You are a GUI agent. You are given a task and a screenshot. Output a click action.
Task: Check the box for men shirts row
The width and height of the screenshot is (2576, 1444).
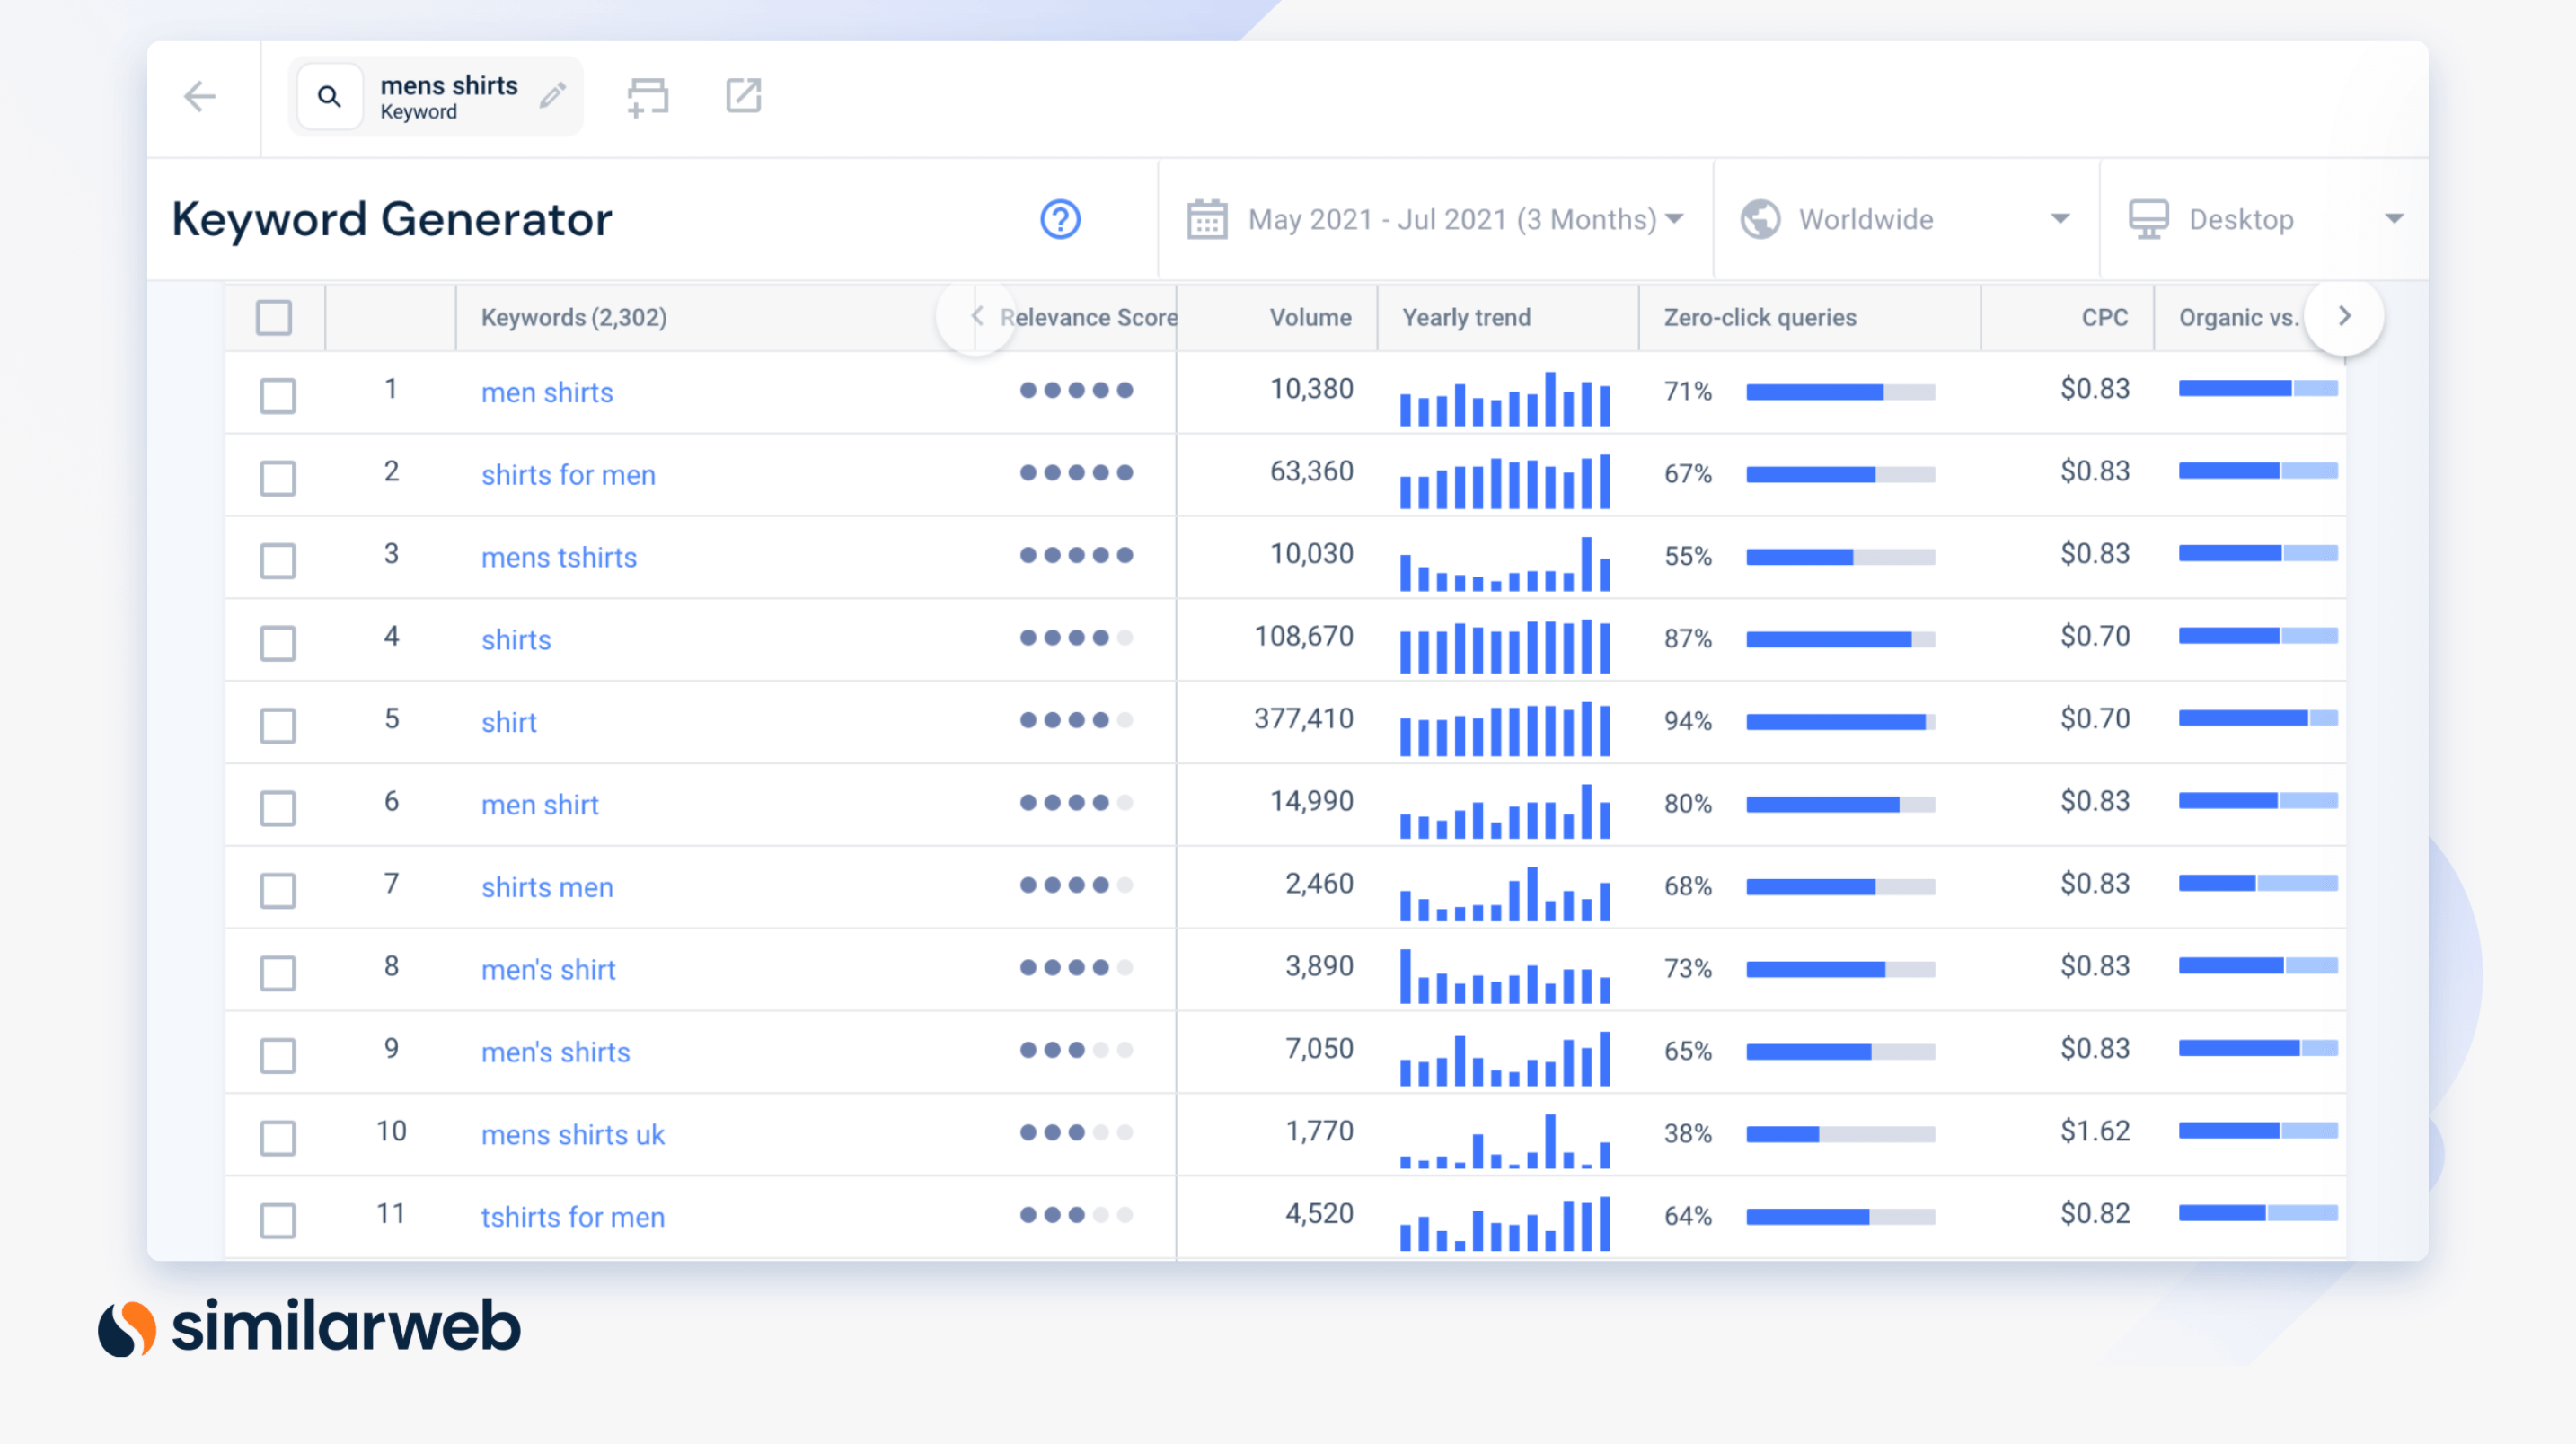click(277, 395)
